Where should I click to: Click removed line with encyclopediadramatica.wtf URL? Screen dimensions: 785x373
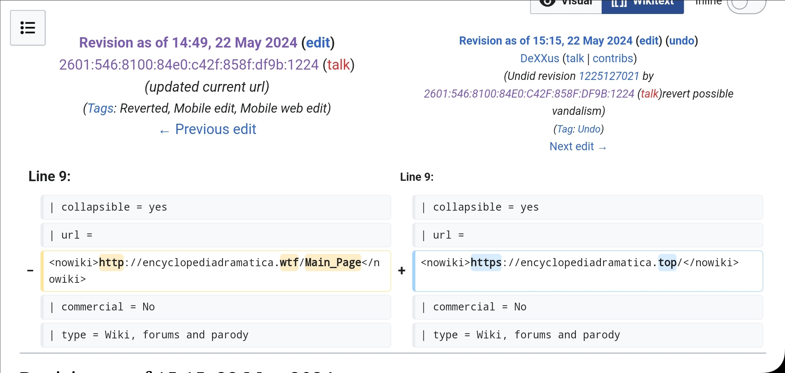coord(216,271)
